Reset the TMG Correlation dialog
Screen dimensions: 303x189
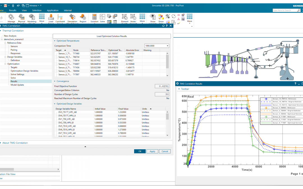[x=163, y=26]
